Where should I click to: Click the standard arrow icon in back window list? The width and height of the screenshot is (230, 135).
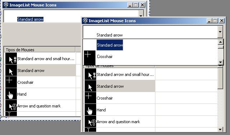[11, 71]
